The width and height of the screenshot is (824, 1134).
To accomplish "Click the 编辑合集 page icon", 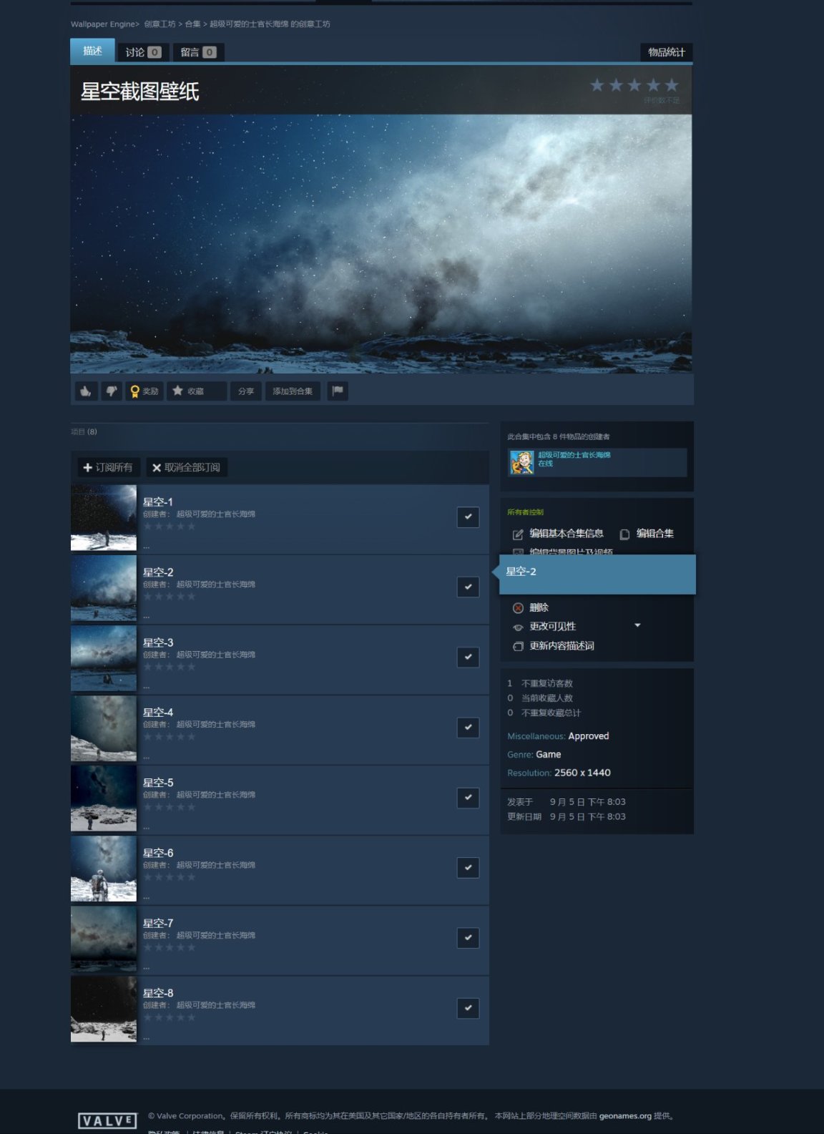I will [624, 534].
